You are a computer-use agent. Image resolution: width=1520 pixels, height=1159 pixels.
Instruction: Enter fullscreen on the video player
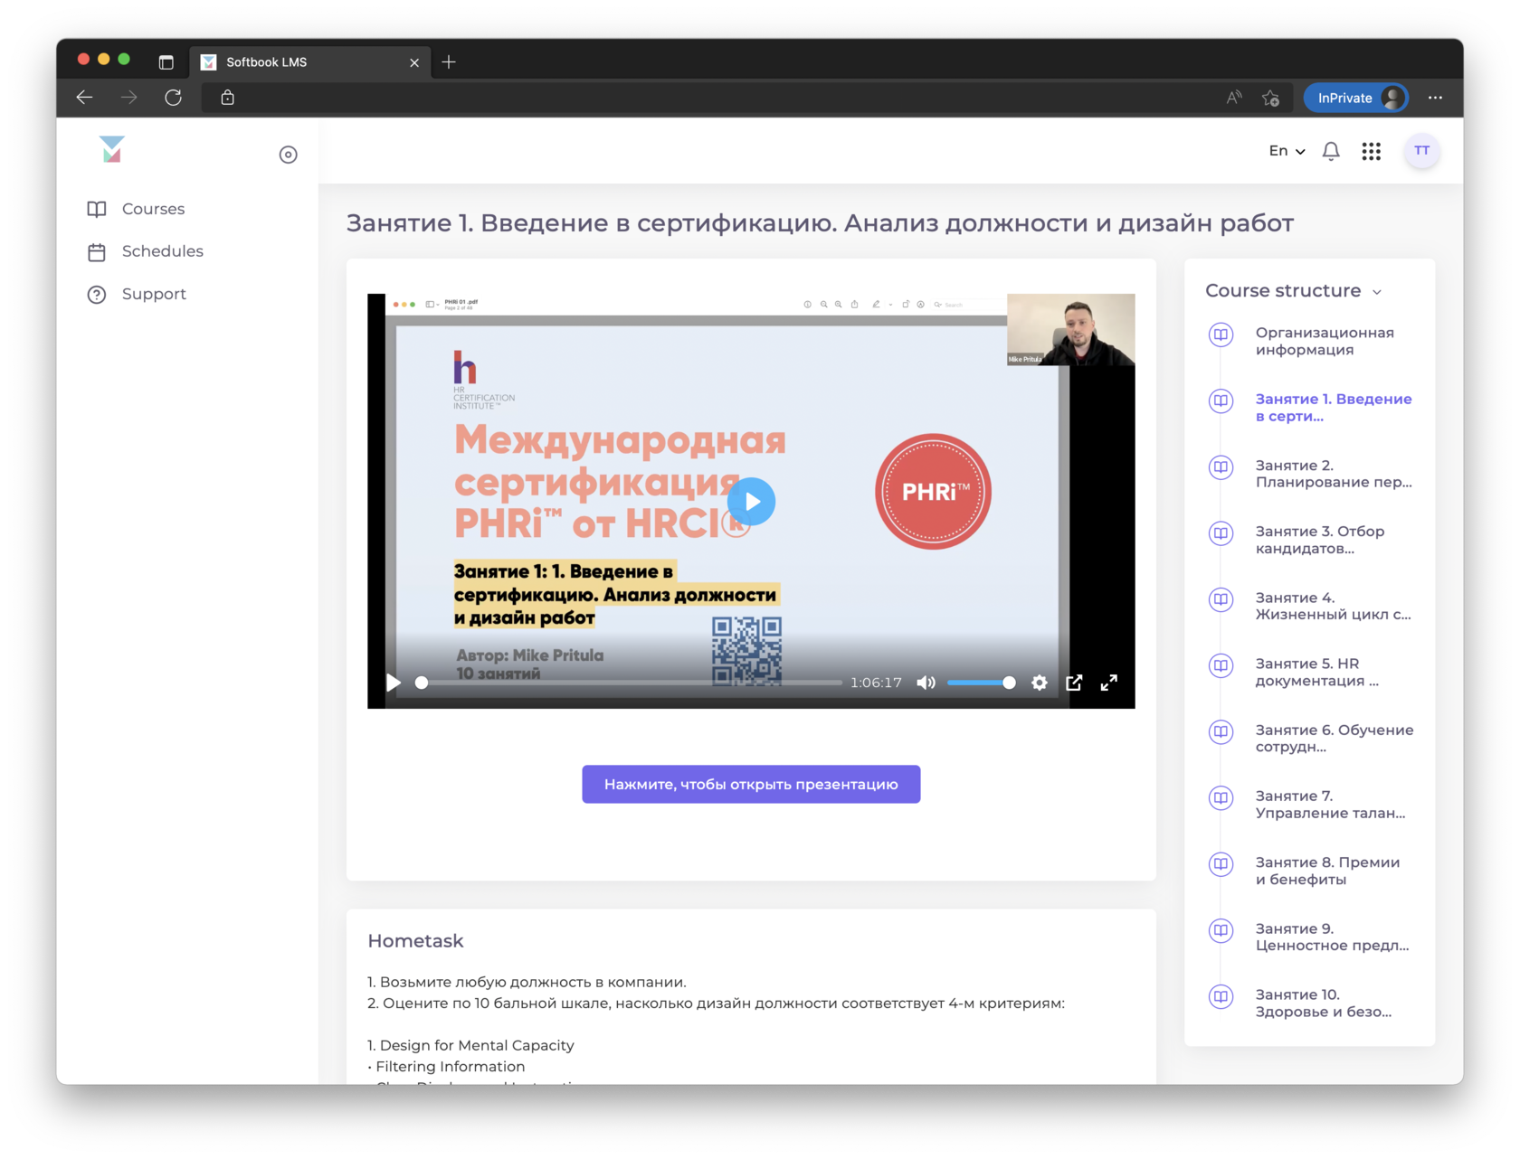click(x=1109, y=683)
